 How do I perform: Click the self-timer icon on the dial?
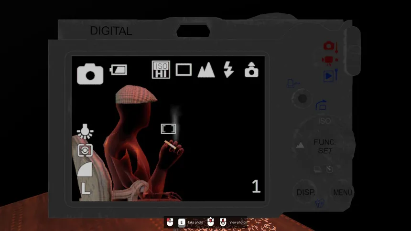(x=330, y=169)
